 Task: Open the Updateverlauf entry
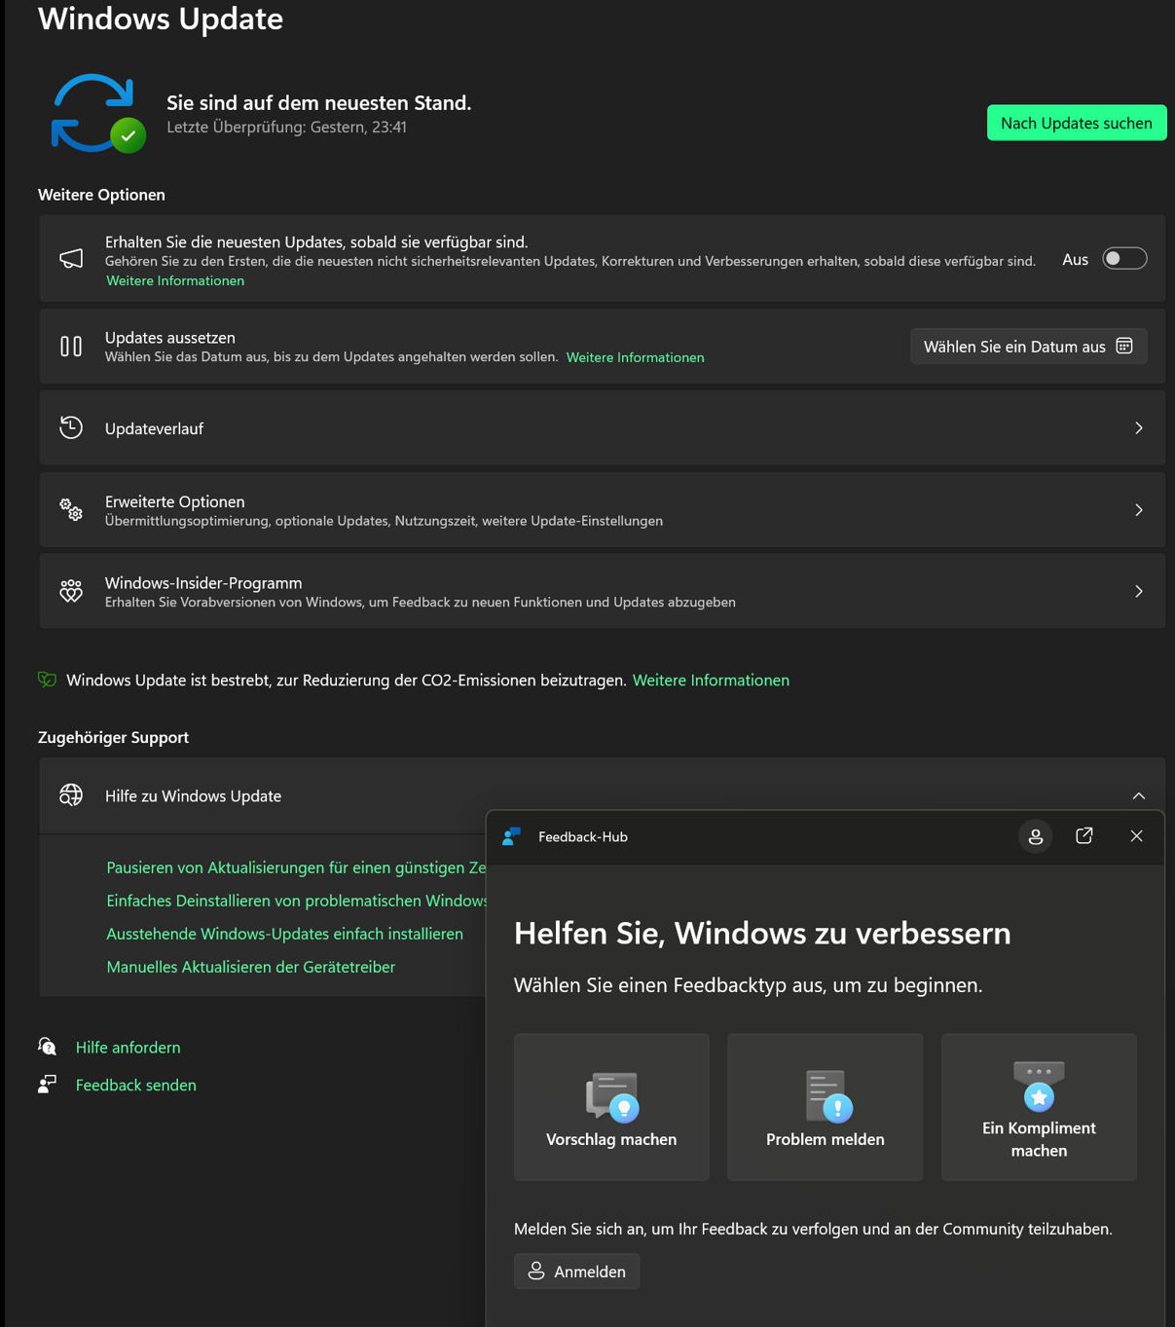tap(602, 428)
